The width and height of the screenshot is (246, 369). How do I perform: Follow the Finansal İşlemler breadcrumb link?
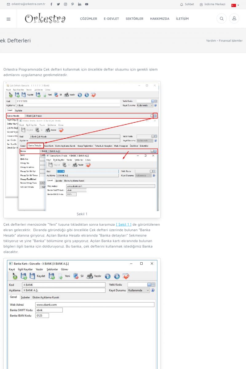(x=231, y=41)
